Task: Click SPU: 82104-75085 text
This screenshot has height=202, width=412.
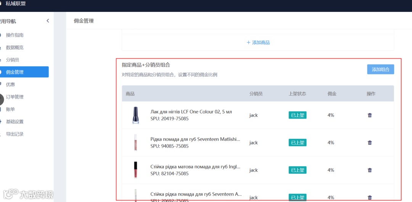Action: (x=169, y=174)
